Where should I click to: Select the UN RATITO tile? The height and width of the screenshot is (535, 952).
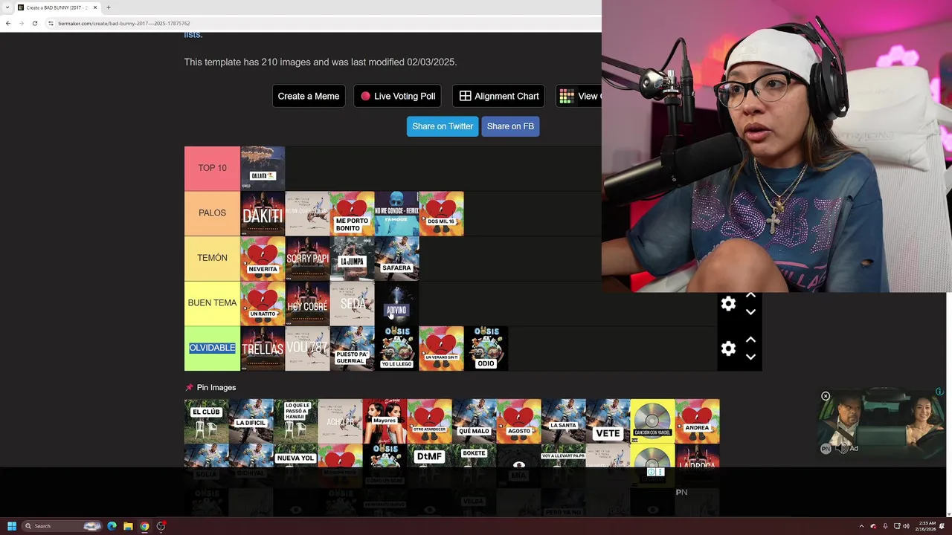[x=263, y=303]
